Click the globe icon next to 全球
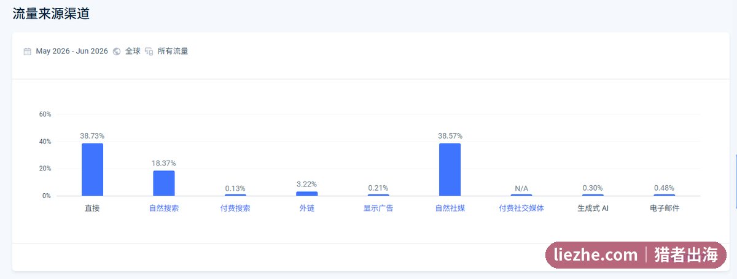The image size is (737, 279). [x=117, y=52]
